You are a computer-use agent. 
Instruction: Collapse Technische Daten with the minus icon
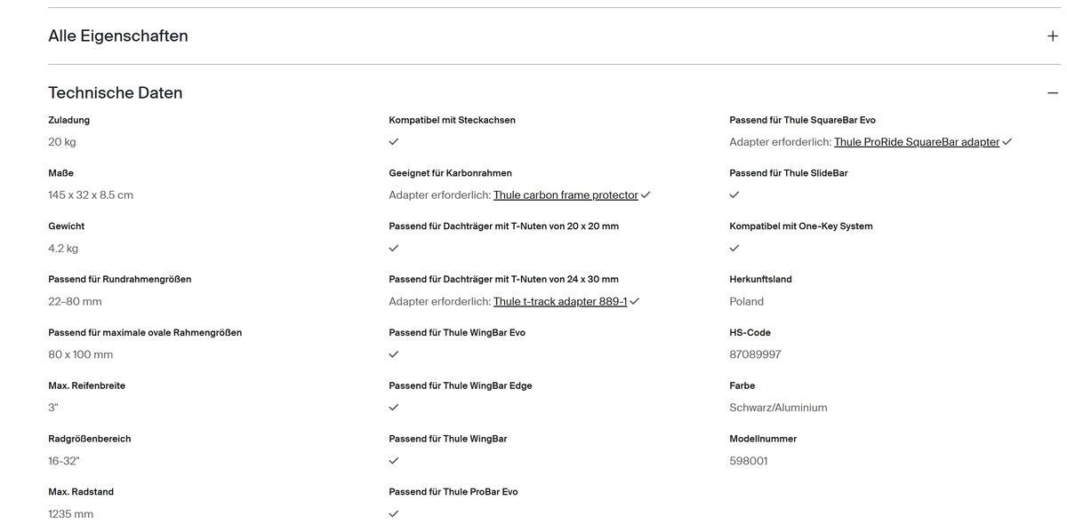tap(1053, 92)
